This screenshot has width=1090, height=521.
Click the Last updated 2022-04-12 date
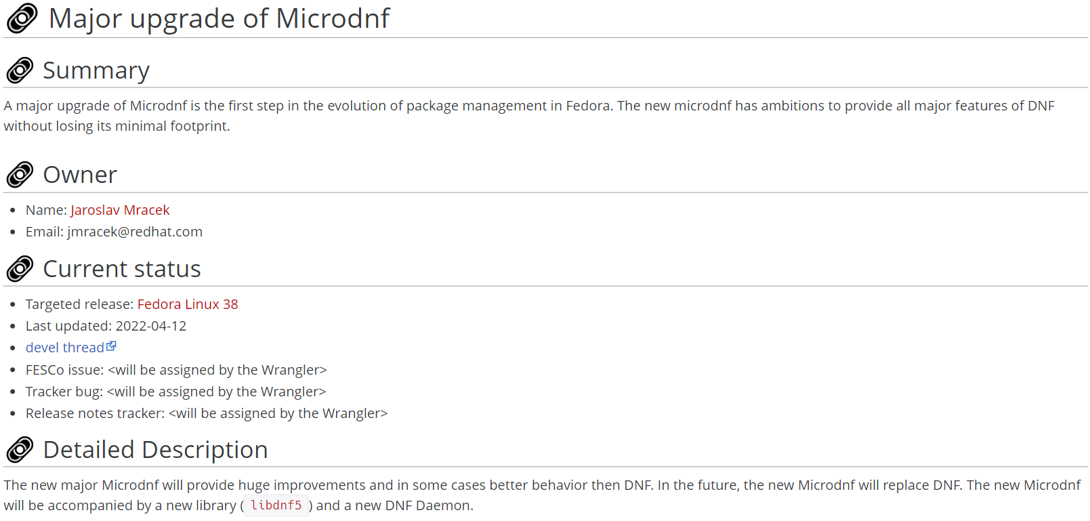point(150,326)
